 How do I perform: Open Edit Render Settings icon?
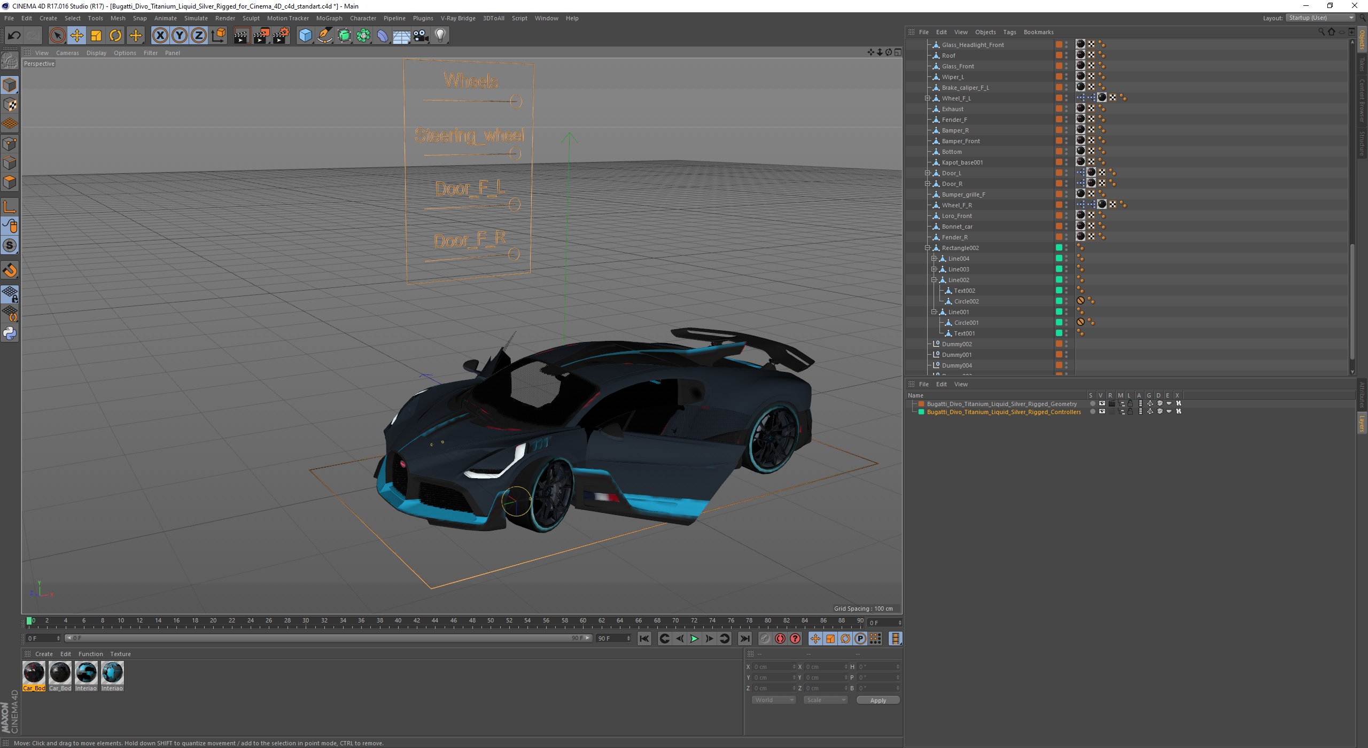[x=281, y=36]
